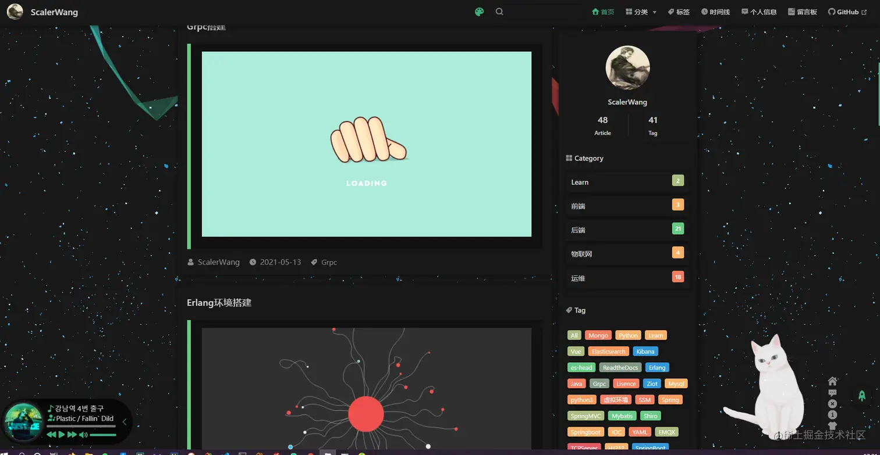Click the Erlang article cover image
The image size is (880, 455).
[367, 389]
